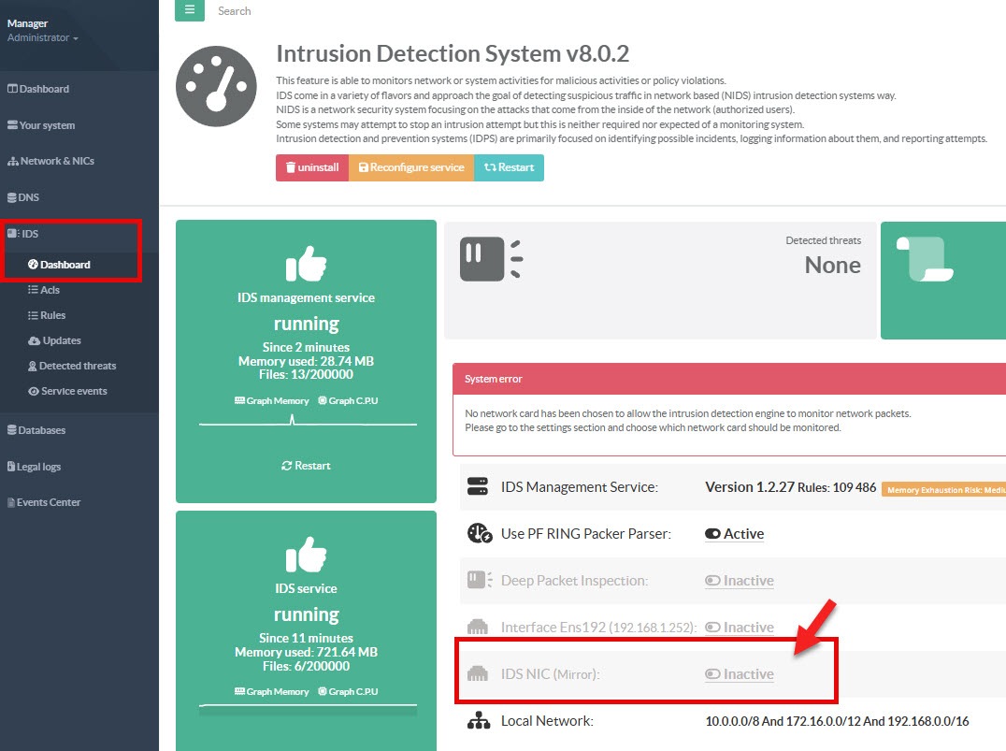Viewport: 1006px width, 751px height.
Task: Open Graph Memory for IDS management service
Action: (x=272, y=400)
